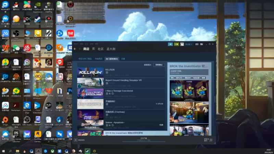Open the Origin desktop shortcut
Viewport: 274px width, 154px height.
pos(5,121)
